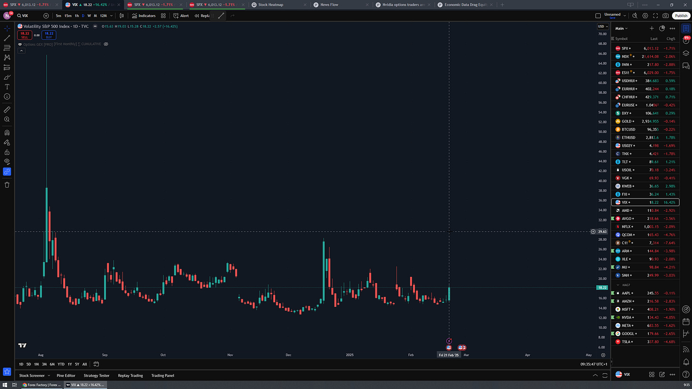Image resolution: width=692 pixels, height=389 pixels.
Task: Open the text annotation tool
Action: click(7, 87)
